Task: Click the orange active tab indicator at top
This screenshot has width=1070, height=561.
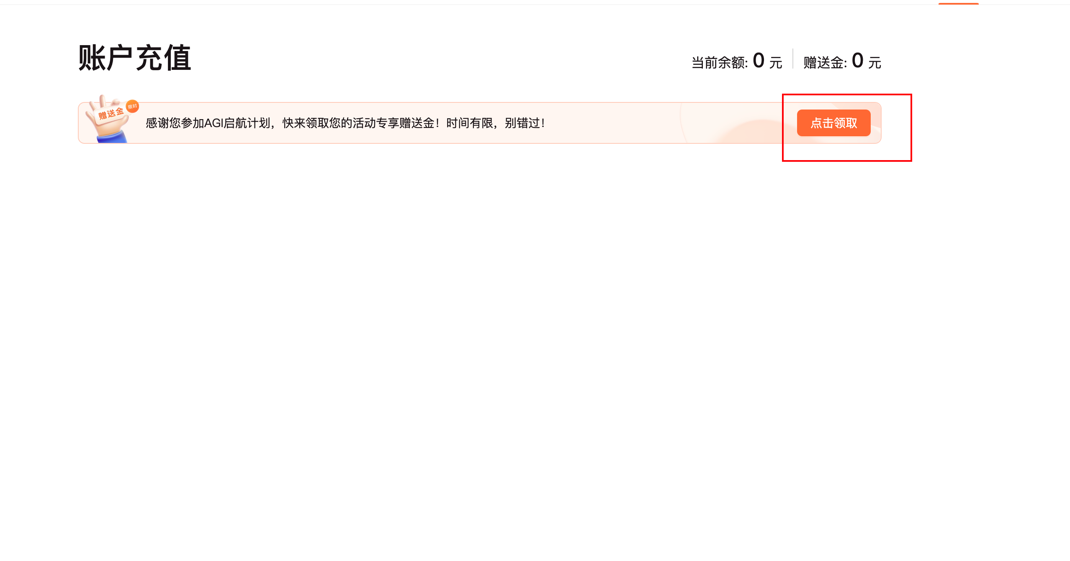Action: click(958, 3)
